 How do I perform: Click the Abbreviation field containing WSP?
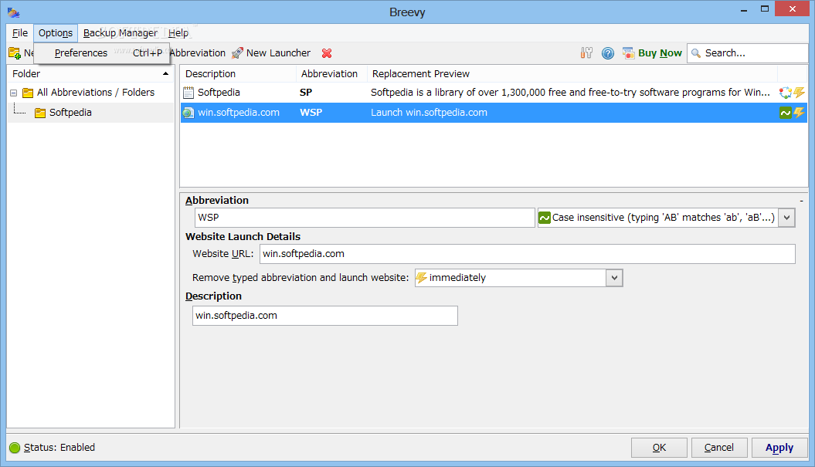[365, 218]
